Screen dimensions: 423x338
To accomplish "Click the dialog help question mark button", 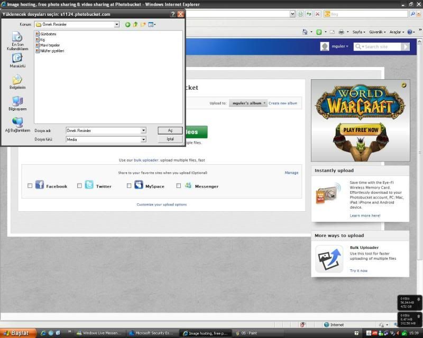I will 173,14.
